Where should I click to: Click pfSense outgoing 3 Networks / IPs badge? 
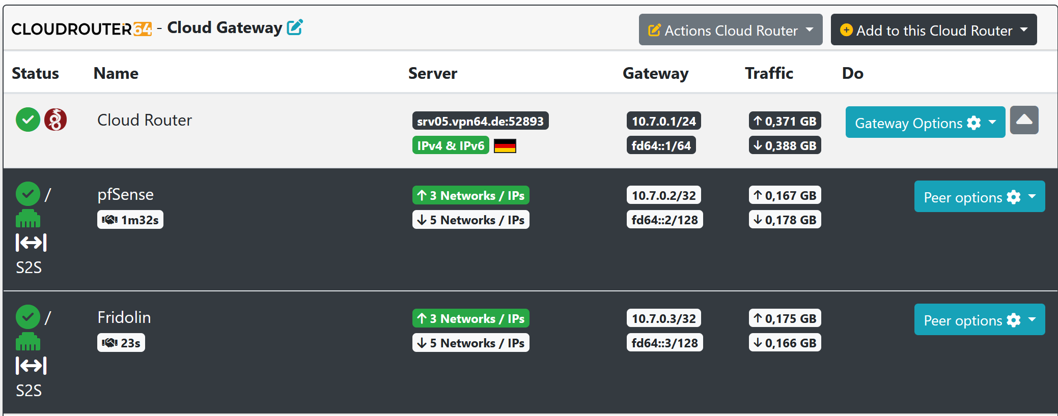pyautogui.click(x=471, y=195)
